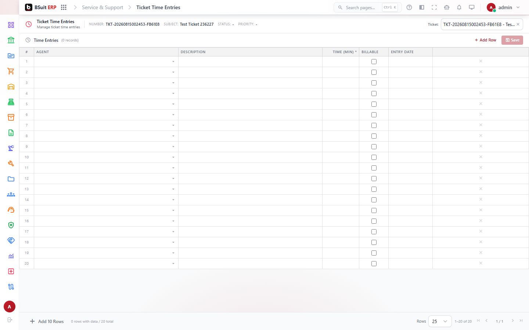Open the dashboard grid icon in sidebar
Image resolution: width=529 pixels, height=330 pixels.
pyautogui.click(x=11, y=25)
